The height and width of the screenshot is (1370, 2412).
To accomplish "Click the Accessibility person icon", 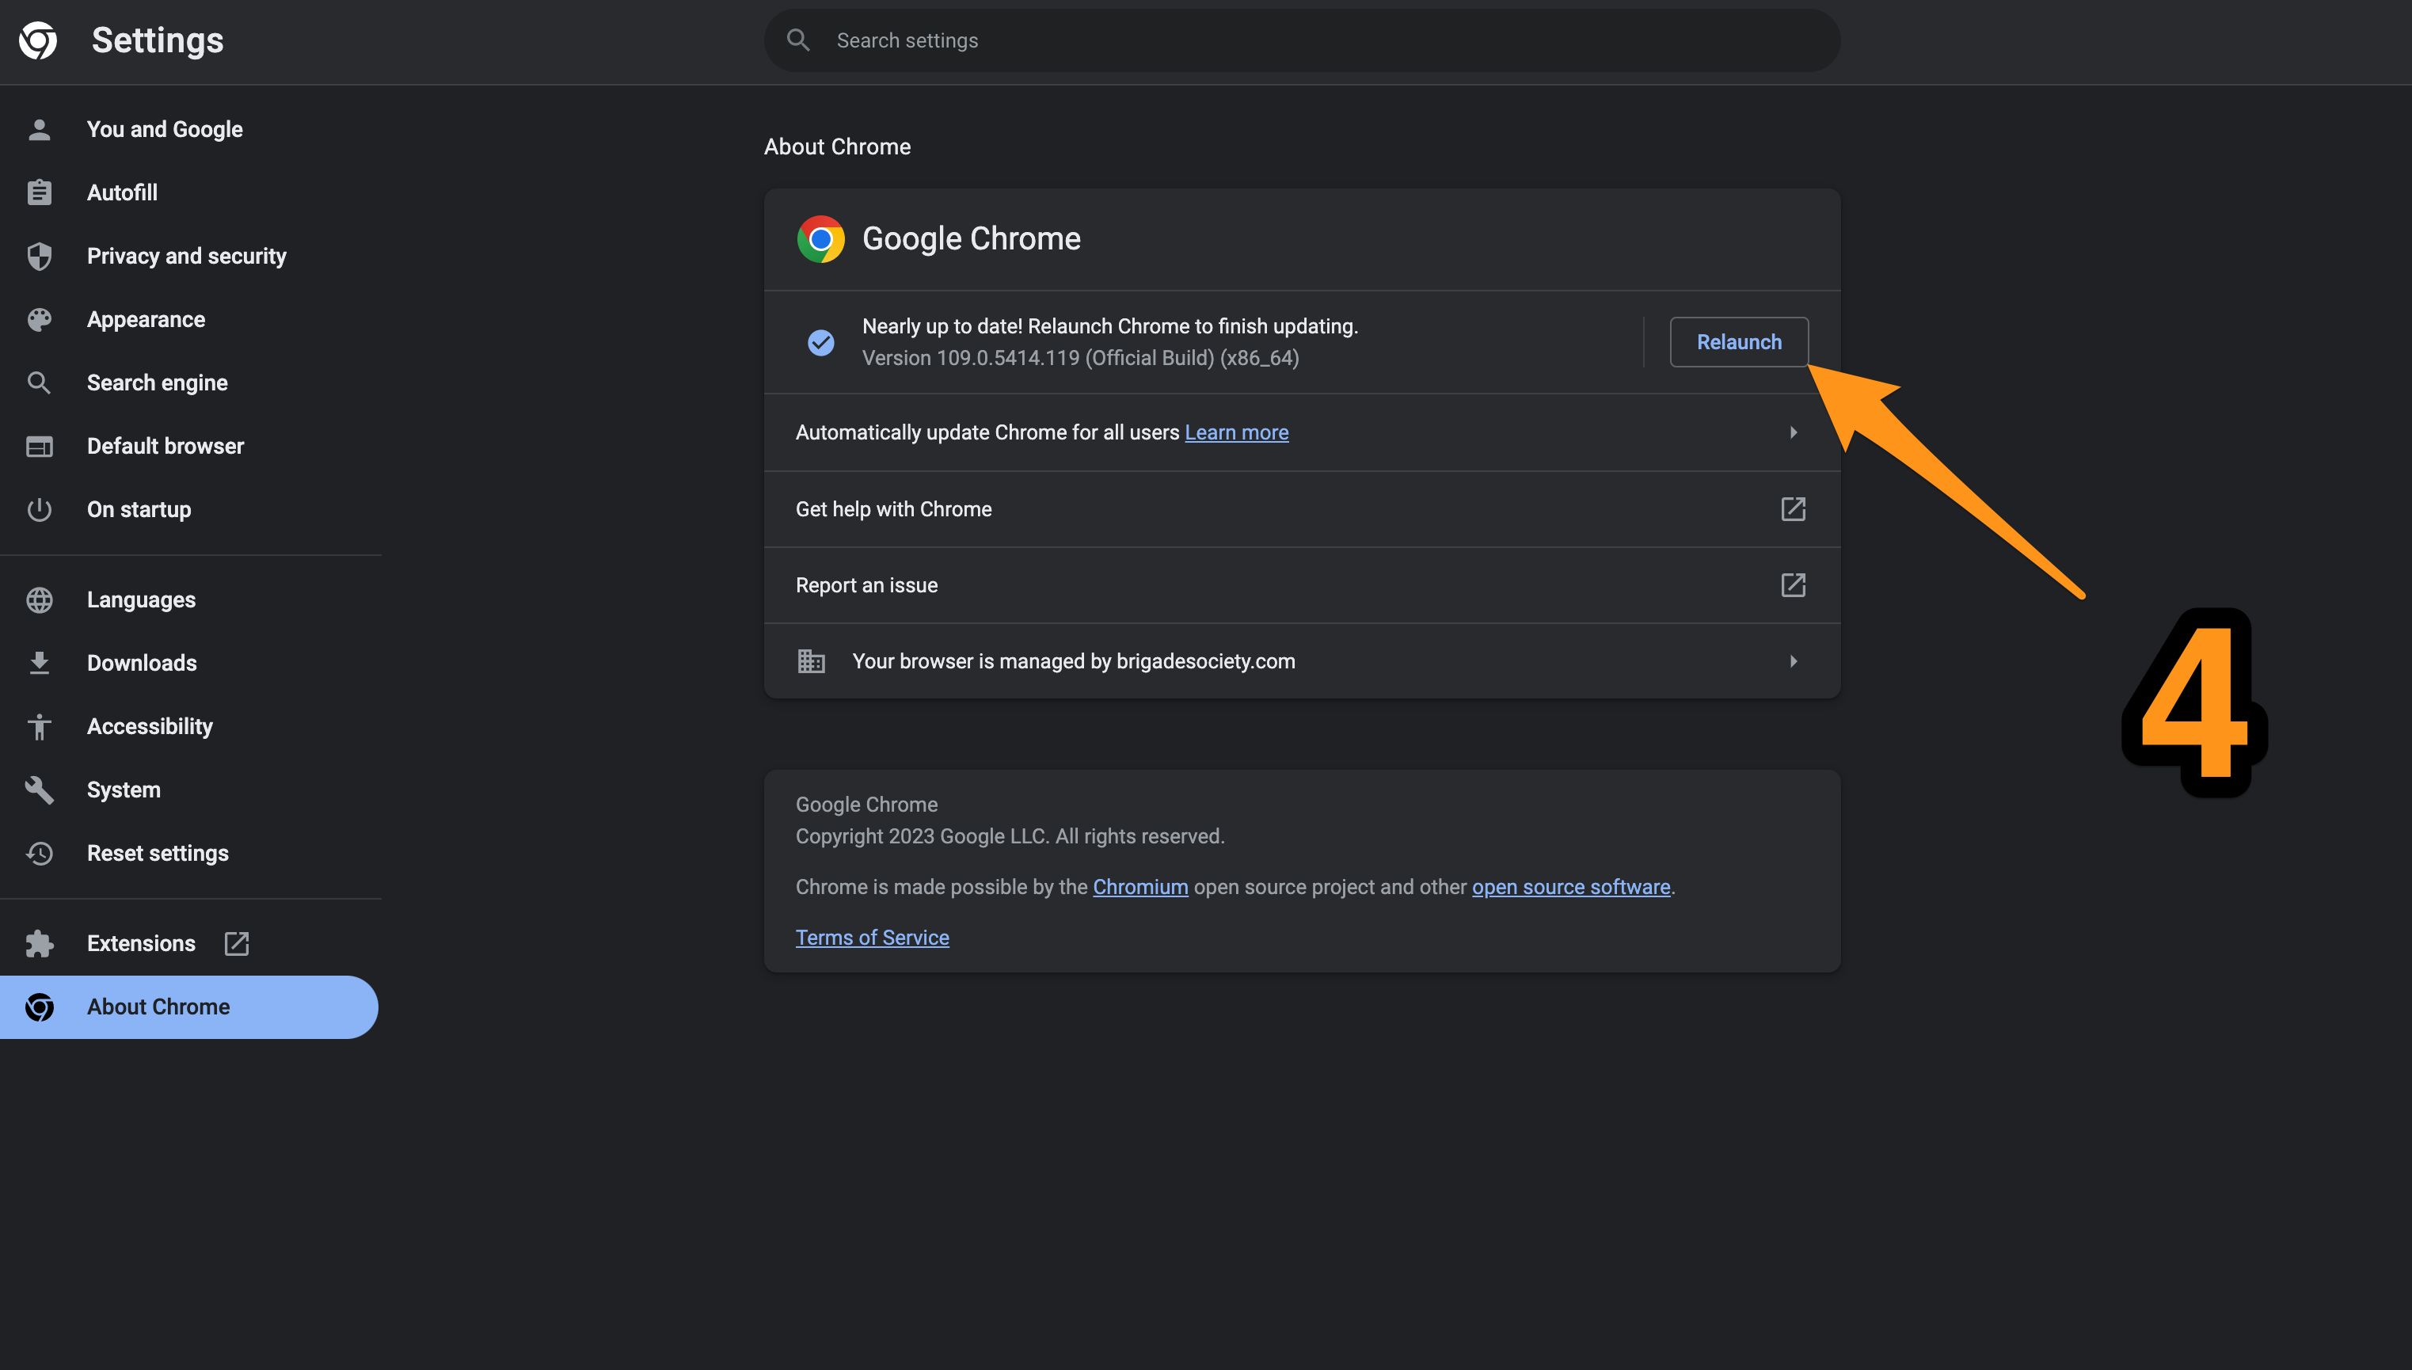I will (39, 726).
